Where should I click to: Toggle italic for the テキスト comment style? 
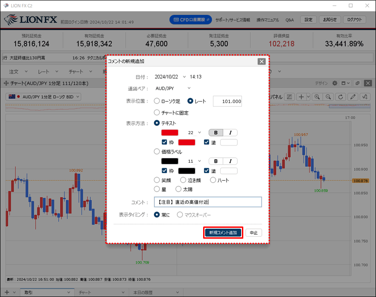click(x=231, y=132)
